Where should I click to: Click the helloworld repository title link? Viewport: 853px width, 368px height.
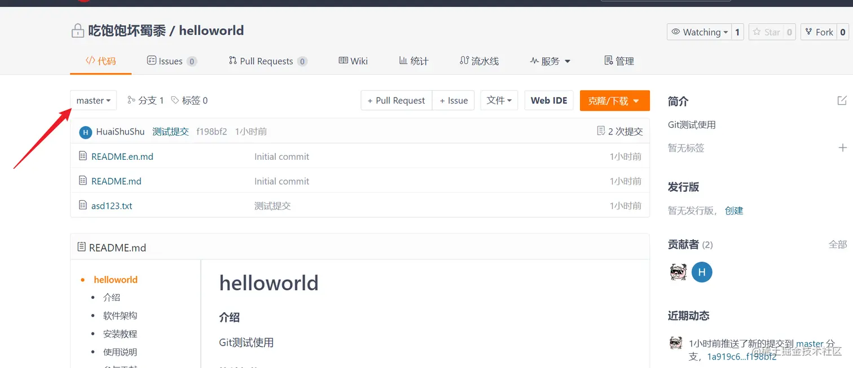coord(212,30)
